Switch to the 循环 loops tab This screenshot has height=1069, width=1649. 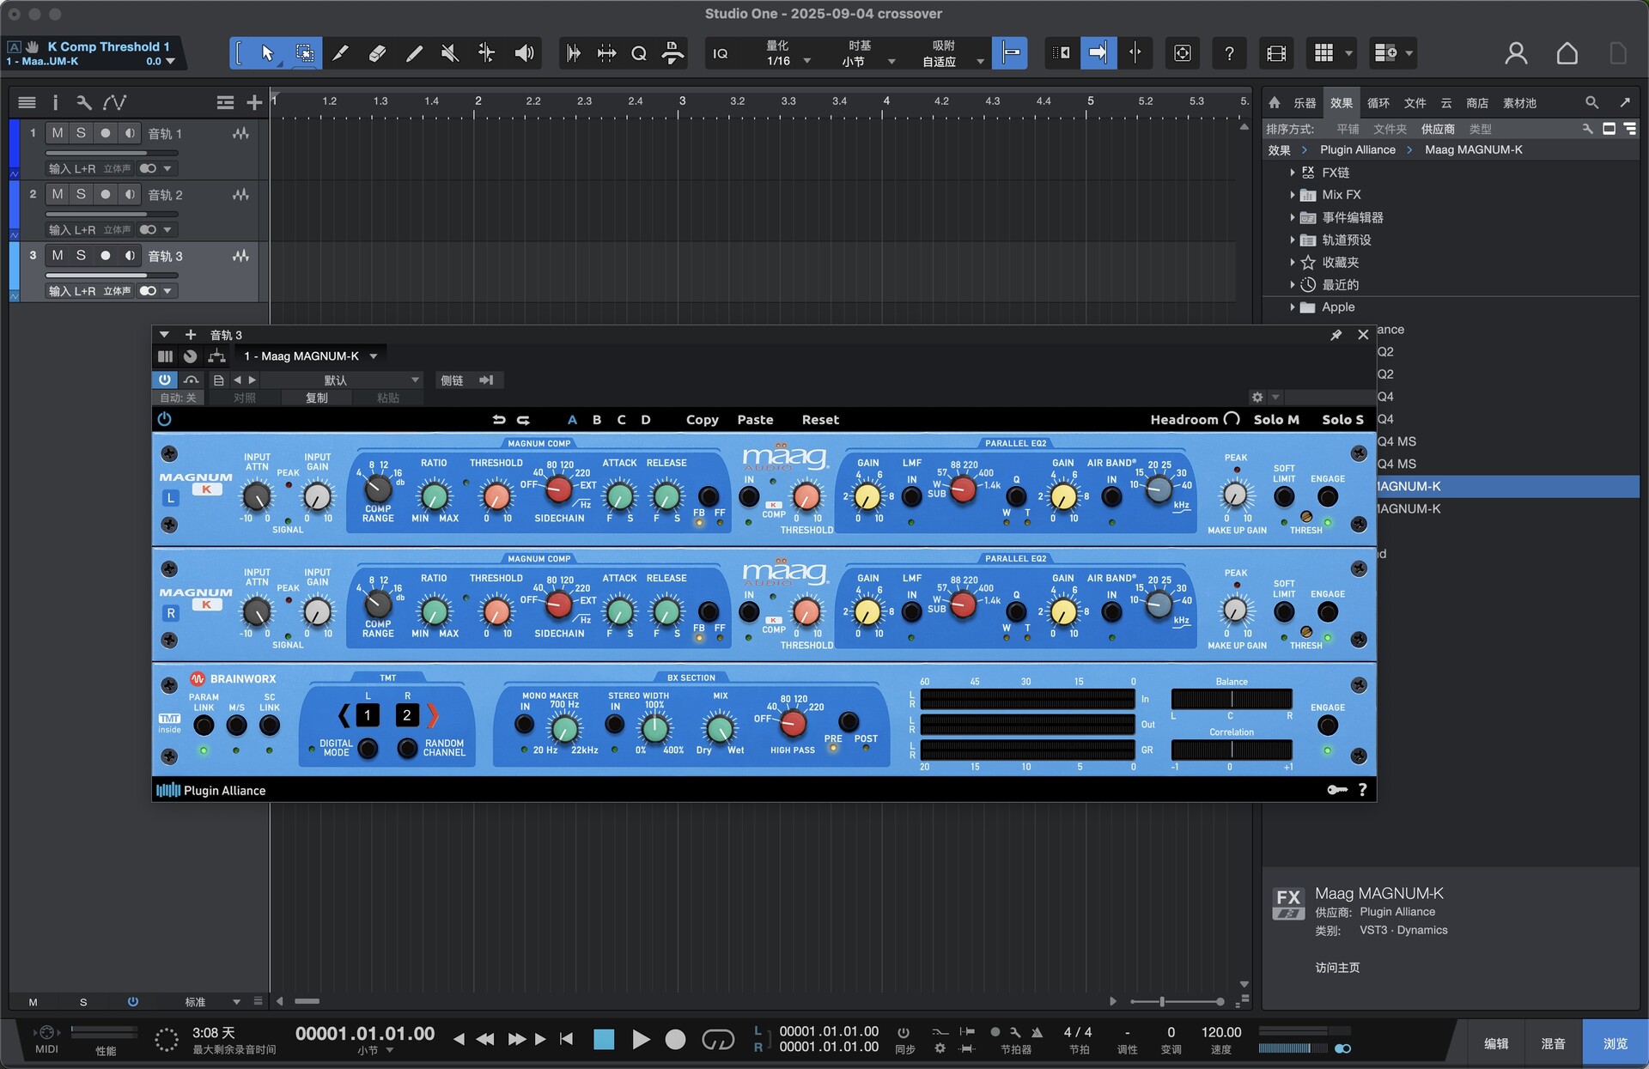pos(1378,103)
